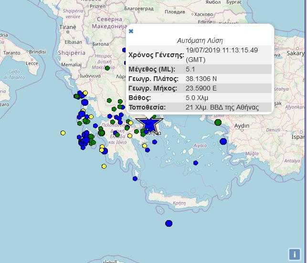307x263 pixels.
Task: Open the map info button
Action: [294, 254]
